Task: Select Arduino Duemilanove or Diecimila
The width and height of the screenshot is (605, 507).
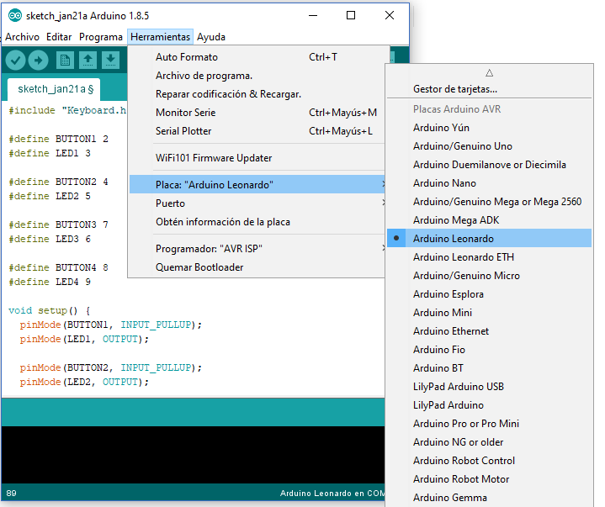Action: click(489, 165)
